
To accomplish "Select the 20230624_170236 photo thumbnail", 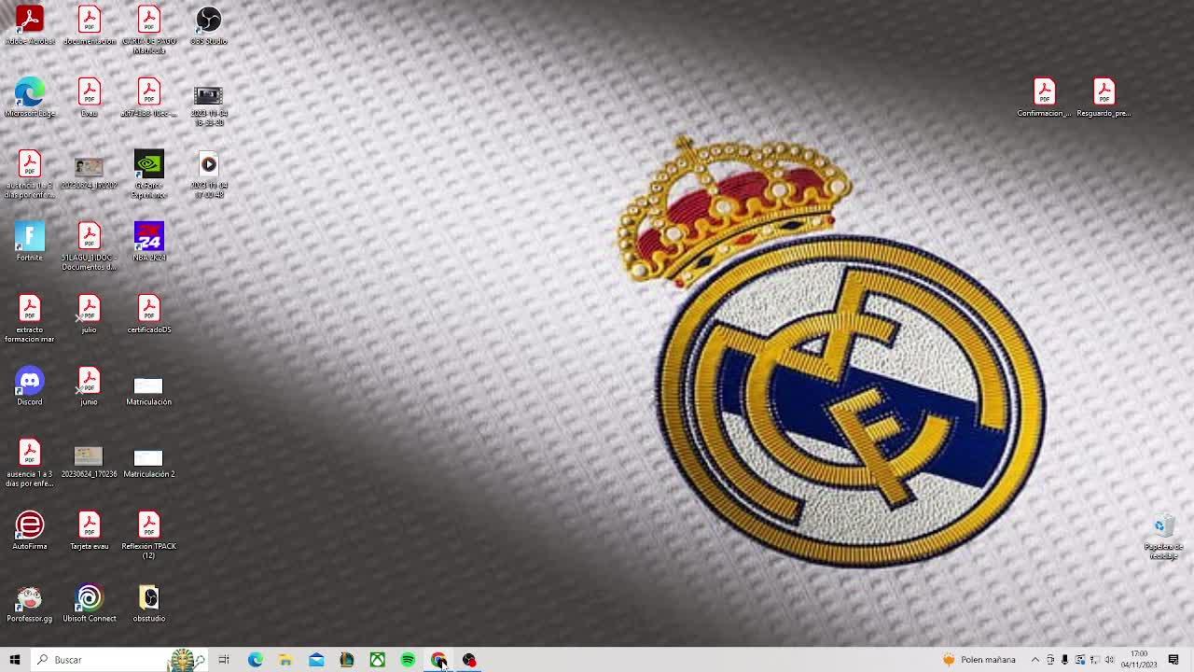I will (90, 462).
